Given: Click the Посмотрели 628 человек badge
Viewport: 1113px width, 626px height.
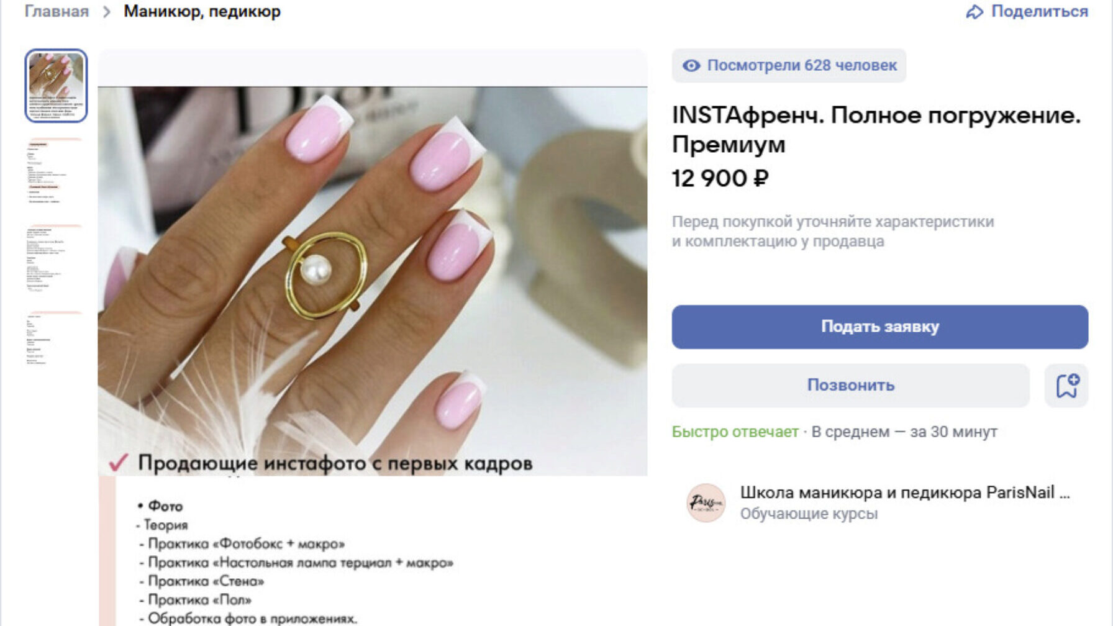Looking at the screenshot, I should coord(789,65).
